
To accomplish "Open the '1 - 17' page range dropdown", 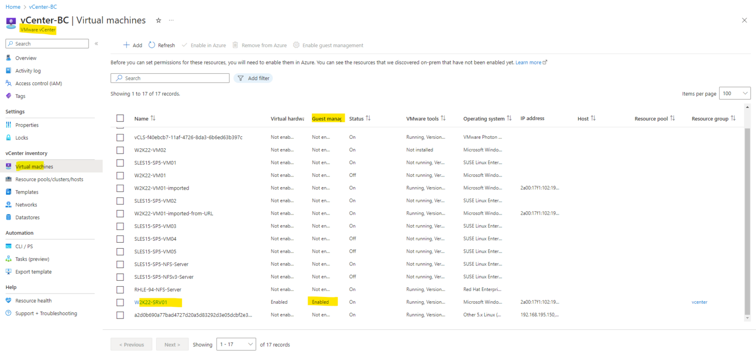I will point(236,344).
